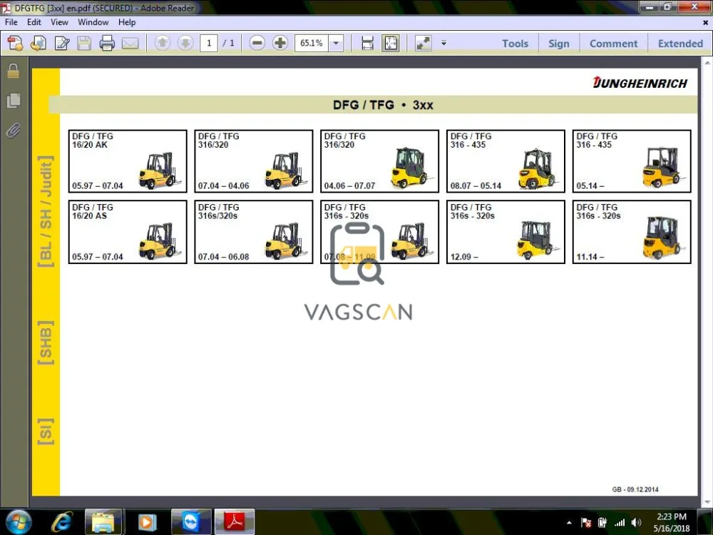The image size is (713, 535).
Task: Click the [BL / SH / Judit] sidebar link
Action: [x=46, y=211]
